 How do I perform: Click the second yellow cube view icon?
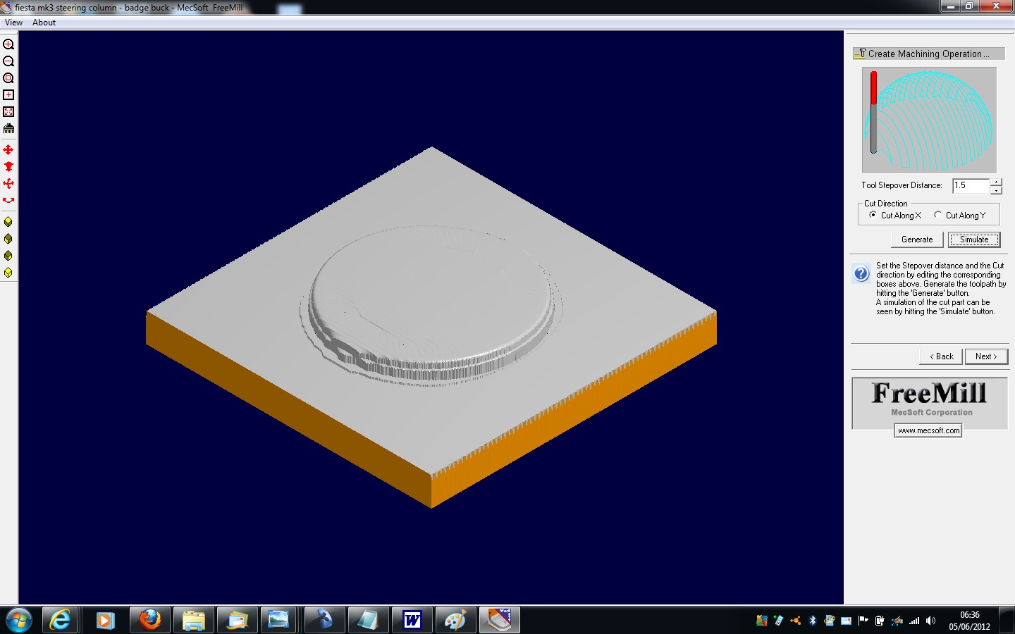(8, 239)
